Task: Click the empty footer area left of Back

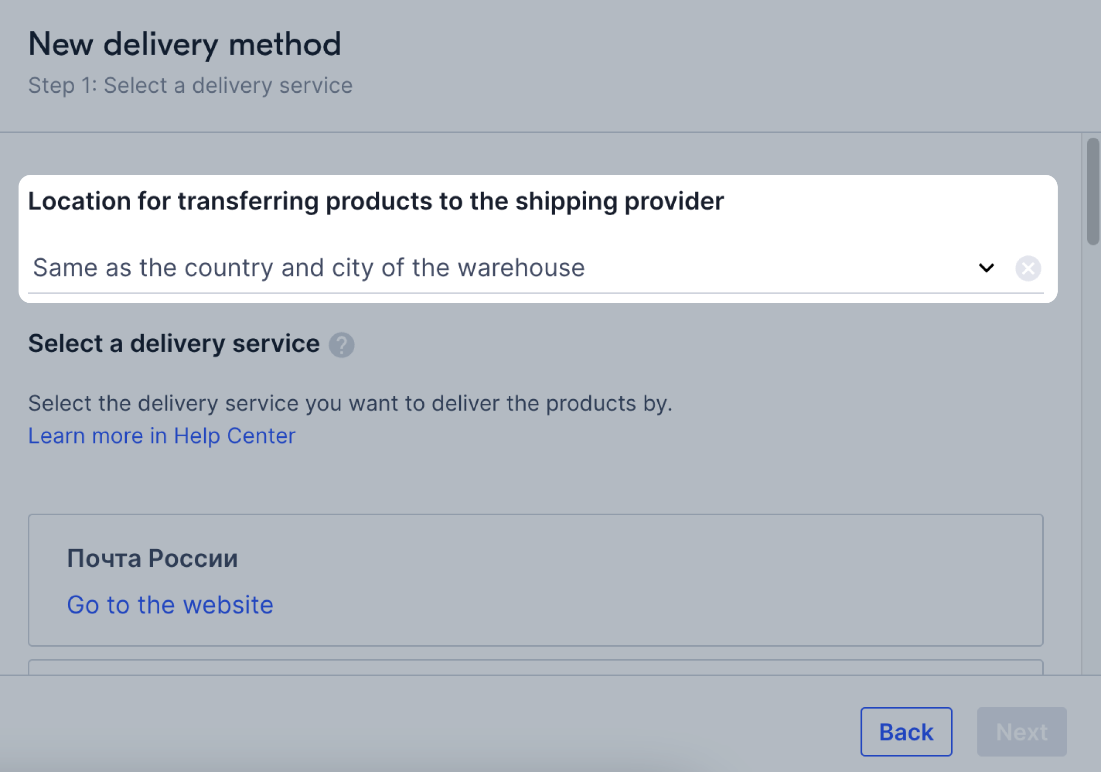Action: tap(412, 731)
